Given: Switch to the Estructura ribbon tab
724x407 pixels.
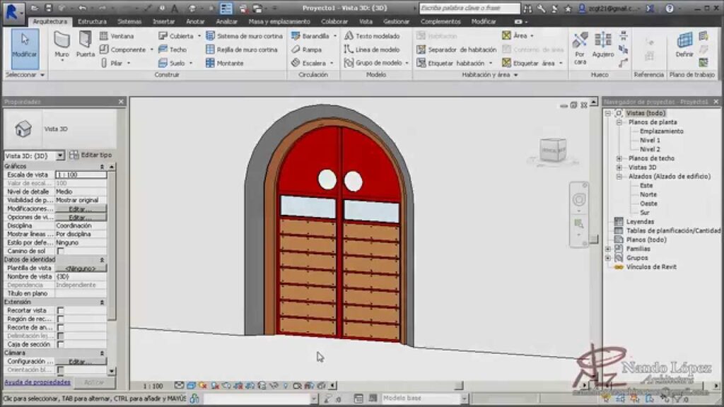Looking at the screenshot, I should 92,22.
